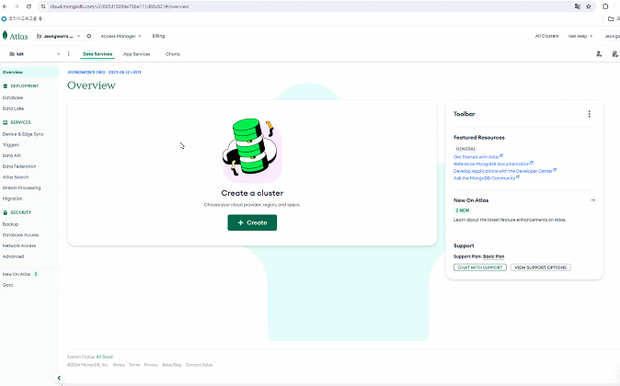Click Chat With Support button
The image size is (620, 386).
click(x=480, y=267)
